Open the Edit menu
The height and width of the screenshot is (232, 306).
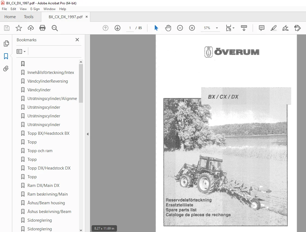click(x=13, y=9)
